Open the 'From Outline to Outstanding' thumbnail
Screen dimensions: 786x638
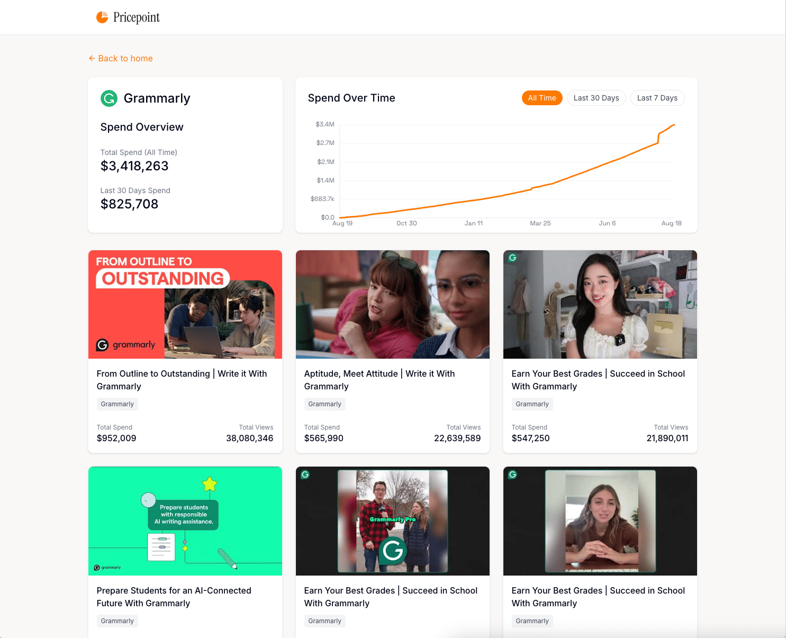tap(185, 304)
